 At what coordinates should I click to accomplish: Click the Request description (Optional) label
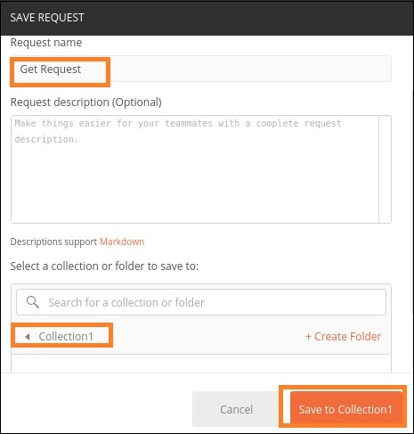[86, 102]
